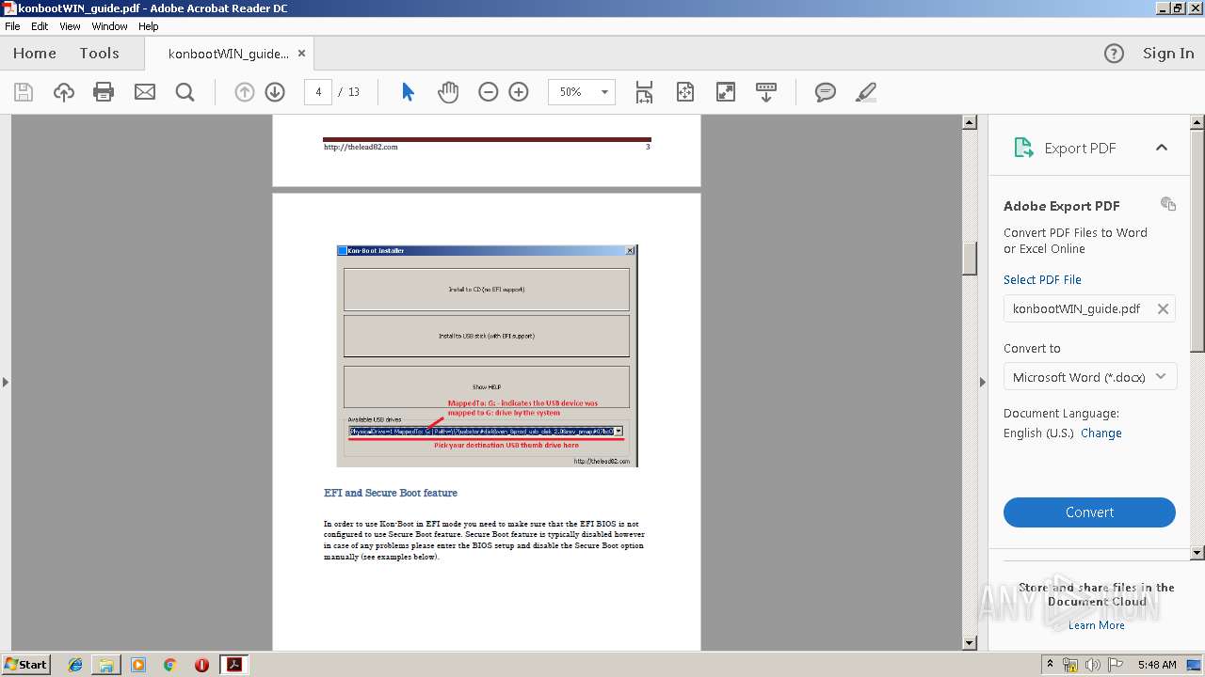Go to previous page arrow
Viewport: 1205px width, 677px height.
245,92
